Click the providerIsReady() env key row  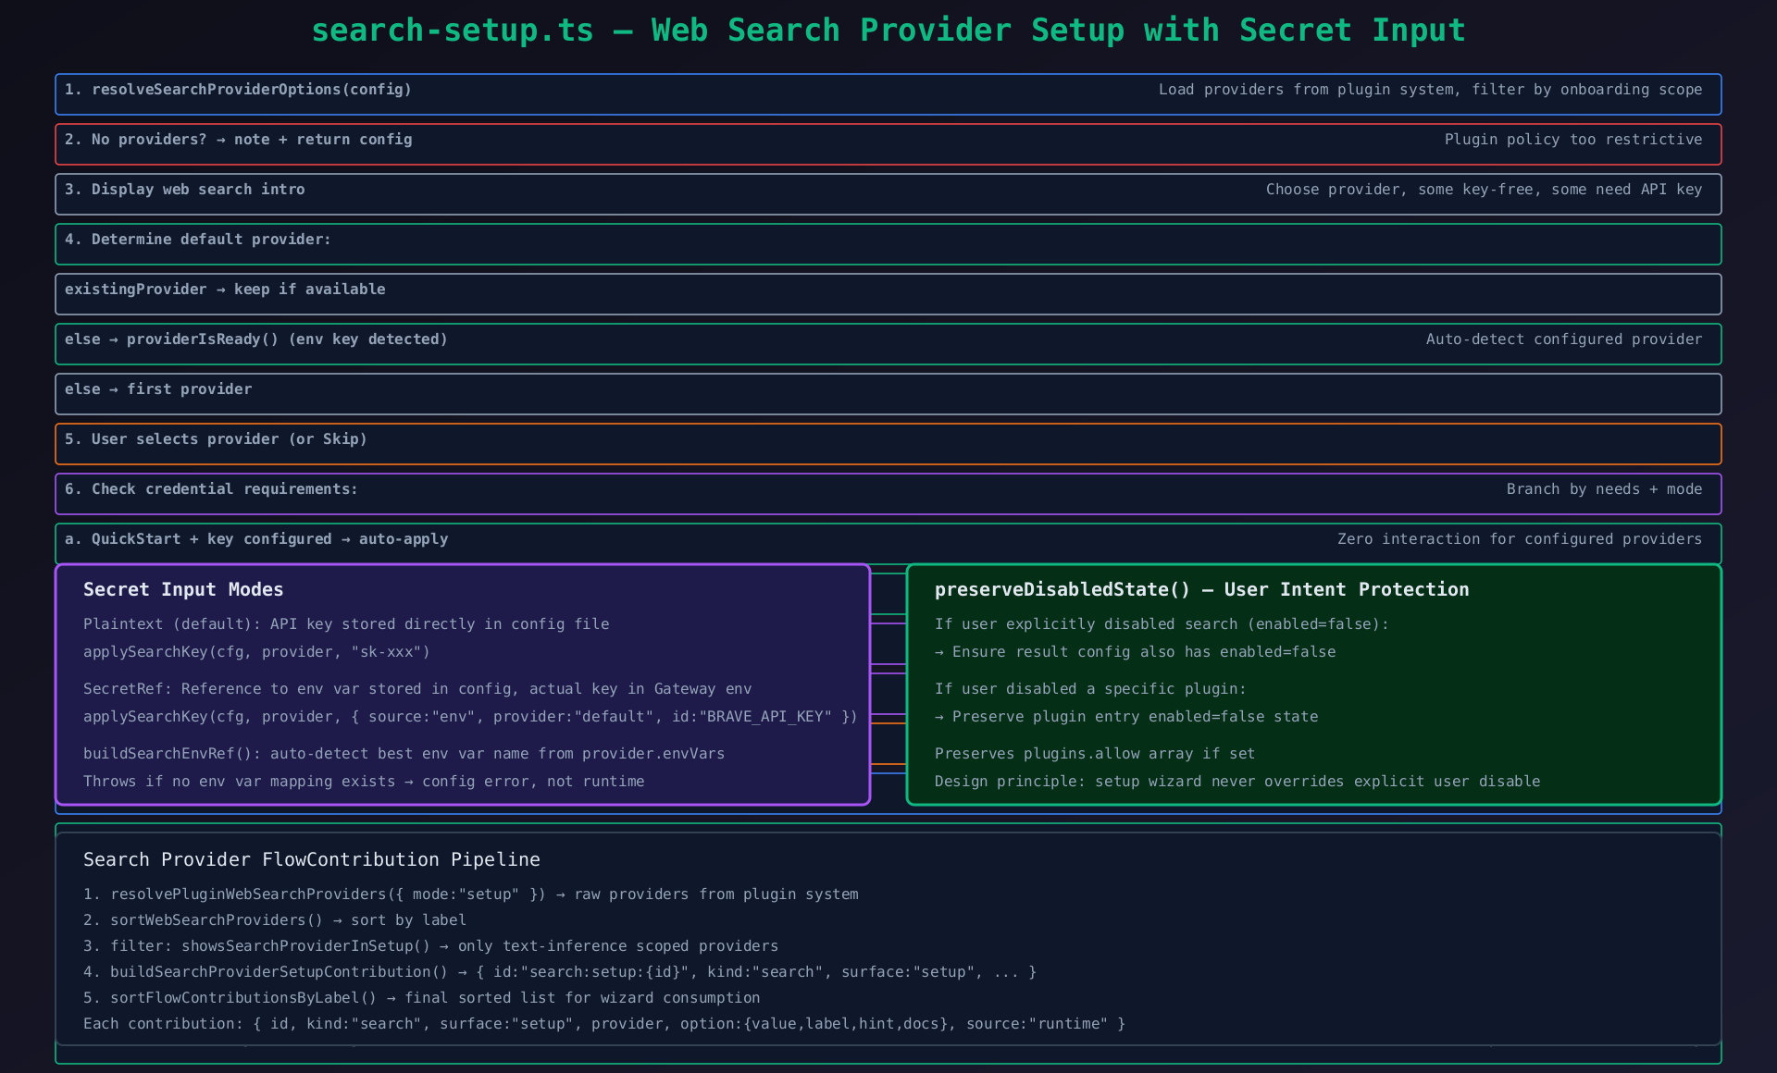[x=255, y=339]
